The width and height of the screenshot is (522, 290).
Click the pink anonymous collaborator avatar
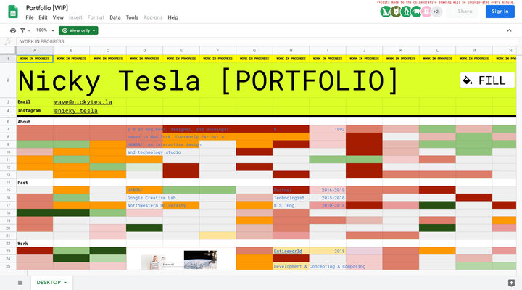point(426,12)
